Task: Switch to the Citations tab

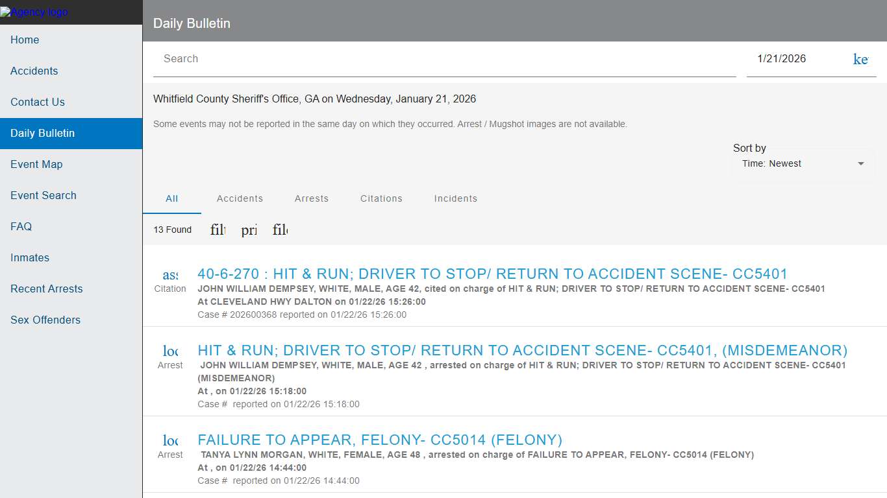Action: [381, 198]
